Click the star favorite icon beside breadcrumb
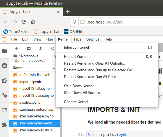This screenshot has width=163, height=137. pyautogui.click(x=54, y=56)
